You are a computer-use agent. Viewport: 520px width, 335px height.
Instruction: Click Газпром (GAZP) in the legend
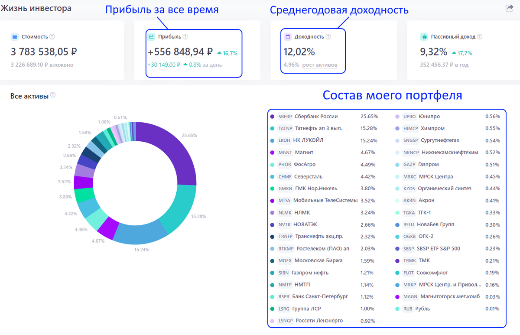click(x=429, y=165)
